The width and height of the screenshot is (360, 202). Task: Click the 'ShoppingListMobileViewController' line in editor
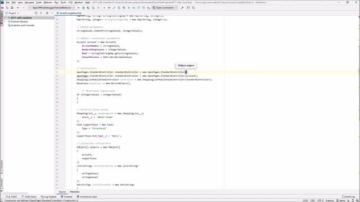(145, 80)
